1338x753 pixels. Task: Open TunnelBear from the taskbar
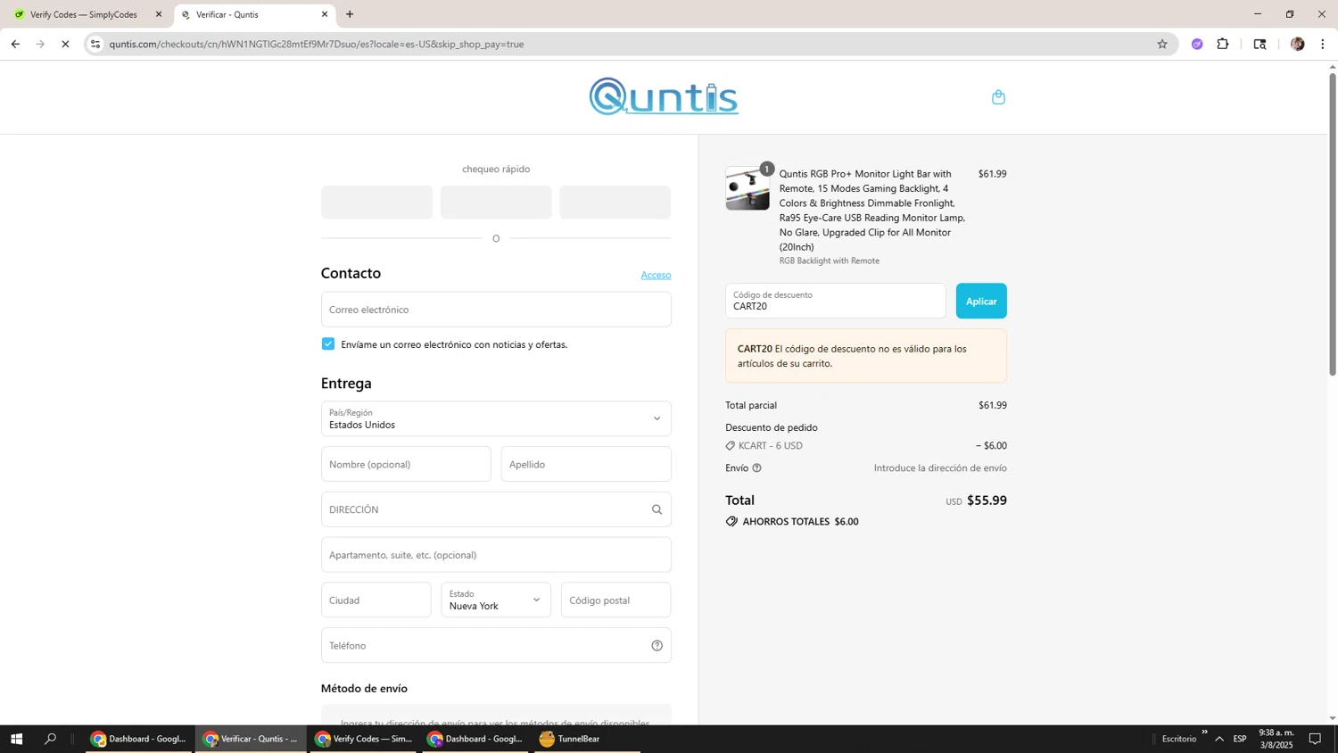click(587, 739)
